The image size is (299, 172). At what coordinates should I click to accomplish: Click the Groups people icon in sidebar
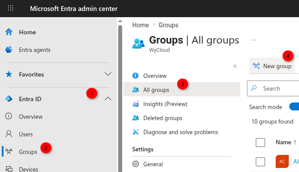(x=9, y=151)
